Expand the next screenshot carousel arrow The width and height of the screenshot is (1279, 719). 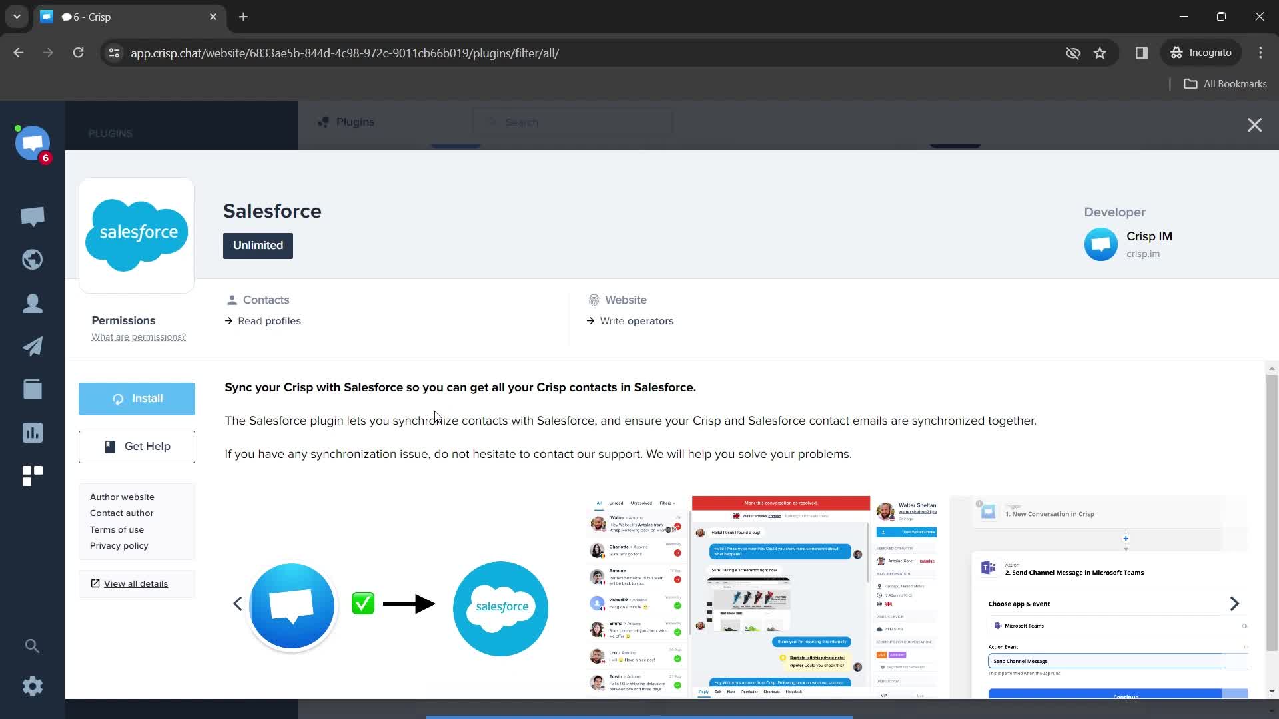[1235, 604]
